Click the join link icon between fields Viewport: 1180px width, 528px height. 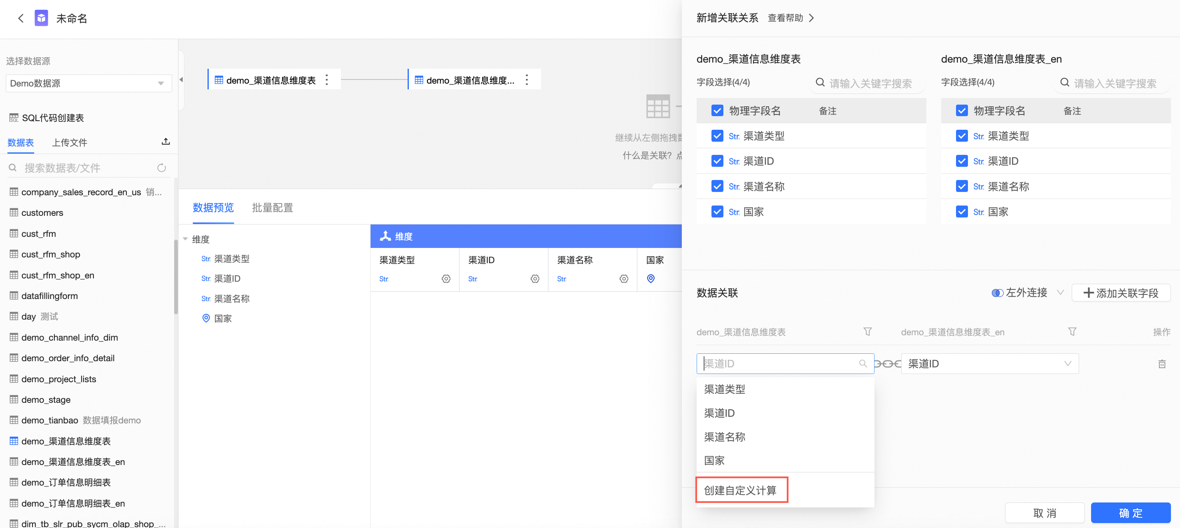(888, 364)
